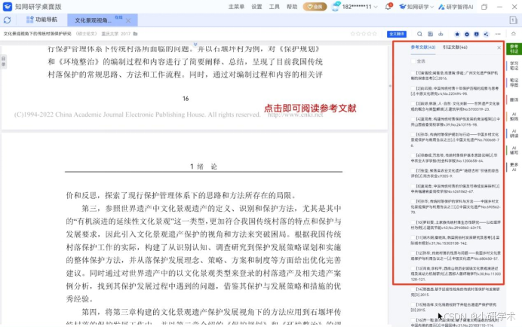This screenshot has height=327, width=522.
Task: Close the 文化景观视角... document tab
Action: (x=128, y=20)
